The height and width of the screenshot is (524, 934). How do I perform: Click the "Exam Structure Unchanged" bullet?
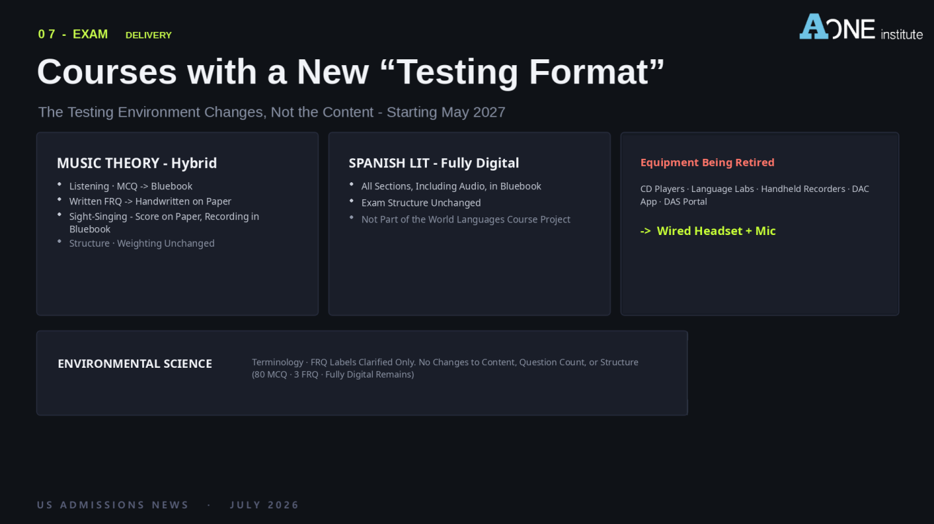click(421, 202)
